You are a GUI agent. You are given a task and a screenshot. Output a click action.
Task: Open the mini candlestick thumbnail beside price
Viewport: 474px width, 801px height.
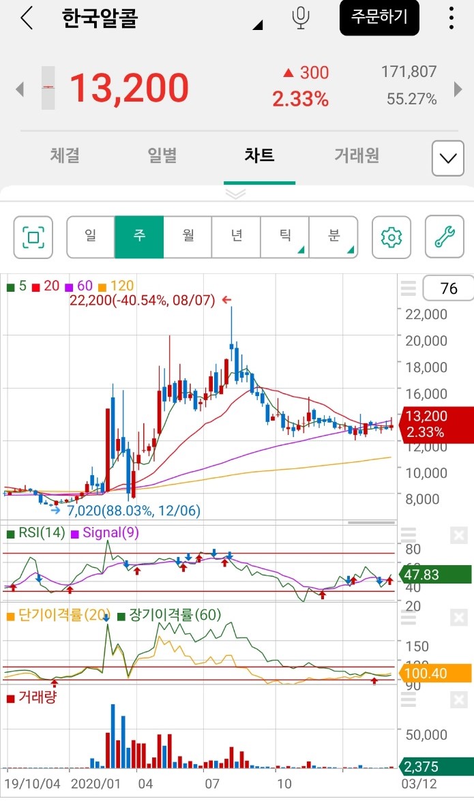[48, 88]
